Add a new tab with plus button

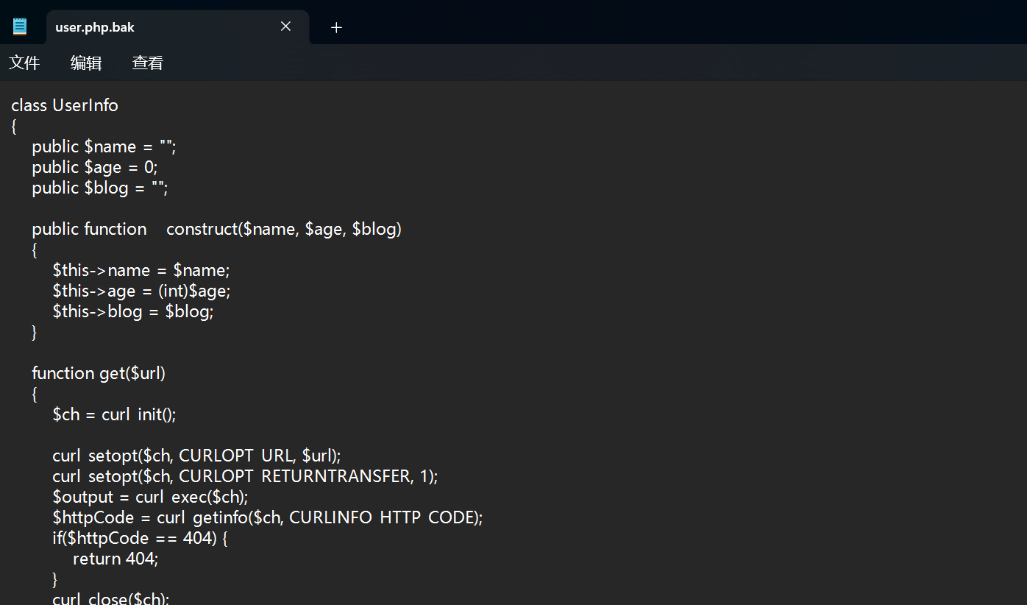click(336, 27)
